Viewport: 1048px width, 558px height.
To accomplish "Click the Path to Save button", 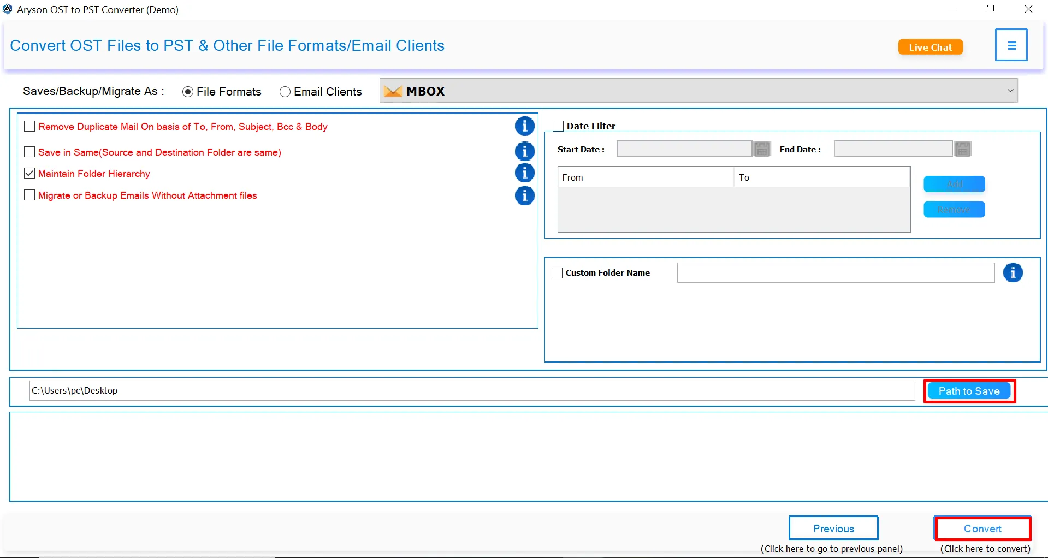I will pos(969,391).
